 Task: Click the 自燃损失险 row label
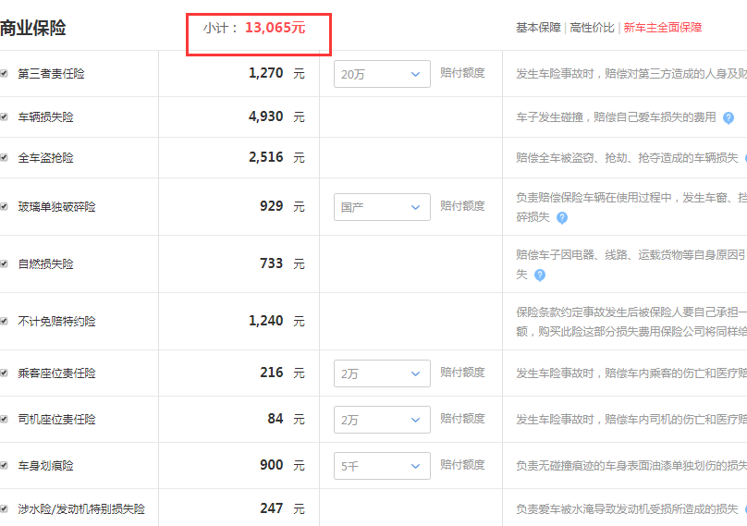(x=45, y=264)
